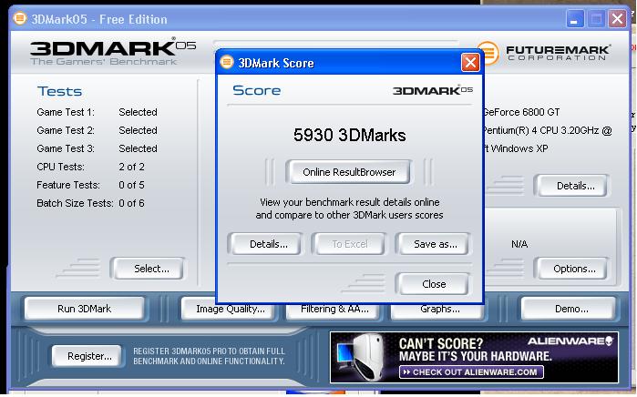The height and width of the screenshot is (397, 637).
Task: Click the Batch Size Tests 0 of 6 row
Action: coord(90,203)
